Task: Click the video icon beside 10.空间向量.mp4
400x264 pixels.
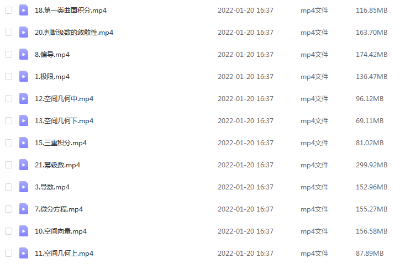Action: click(x=24, y=231)
